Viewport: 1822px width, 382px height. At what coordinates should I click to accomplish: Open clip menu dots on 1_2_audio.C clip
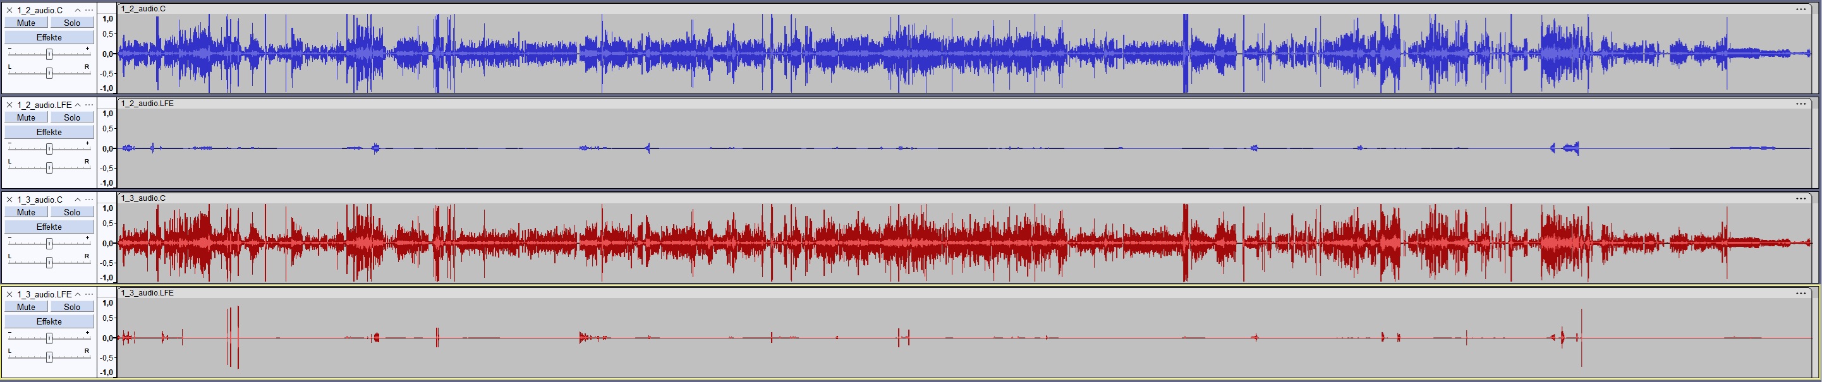pyautogui.click(x=1800, y=9)
